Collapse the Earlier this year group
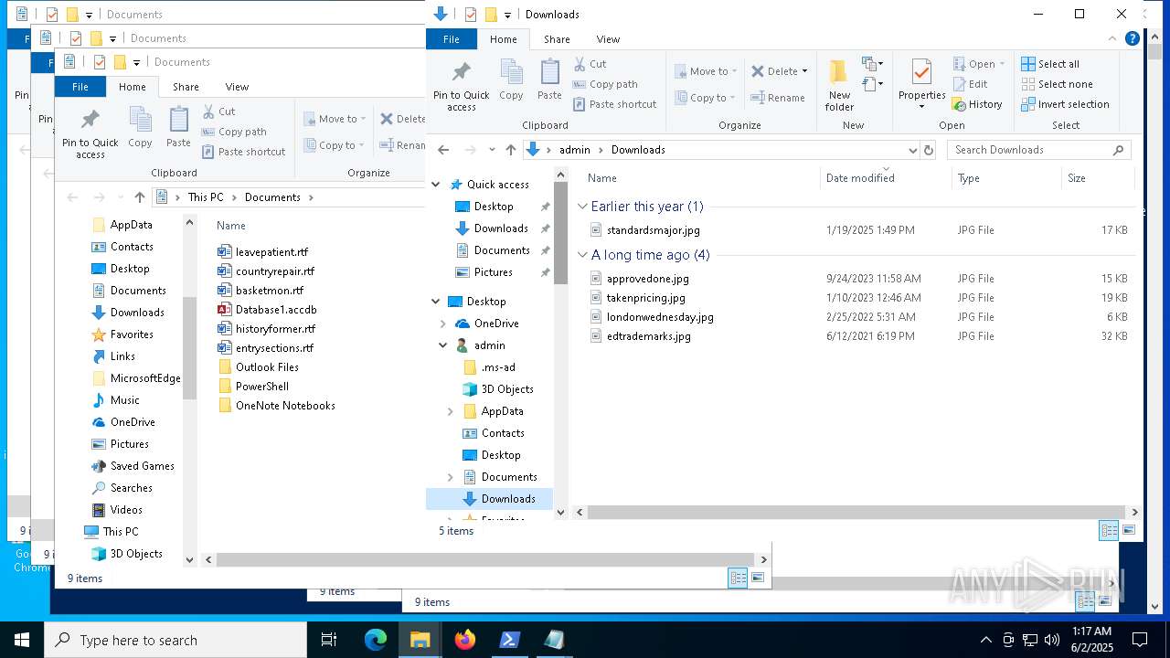1170x658 pixels. coord(583,207)
